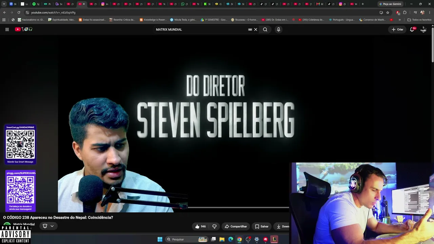
Task: Open the Matrix Mundial channel page
Action: point(24,224)
